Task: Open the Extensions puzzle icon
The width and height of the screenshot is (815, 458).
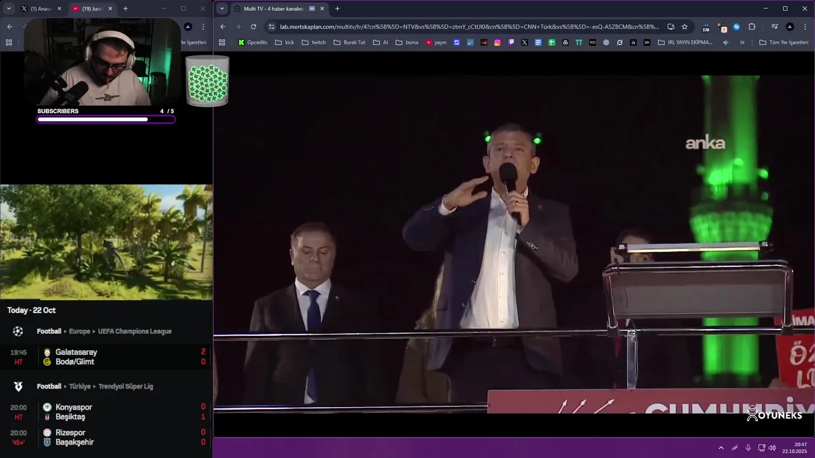Action: tap(752, 27)
